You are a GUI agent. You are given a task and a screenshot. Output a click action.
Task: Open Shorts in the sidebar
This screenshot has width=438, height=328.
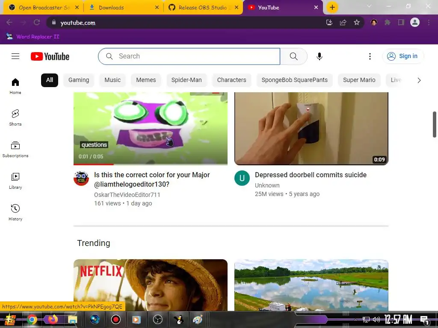point(15,117)
